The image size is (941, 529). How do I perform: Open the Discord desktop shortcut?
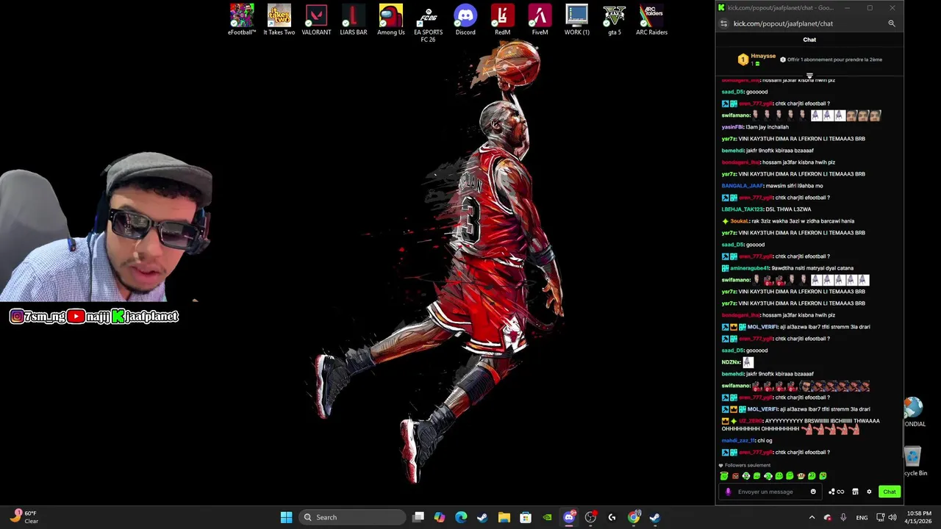pyautogui.click(x=465, y=20)
